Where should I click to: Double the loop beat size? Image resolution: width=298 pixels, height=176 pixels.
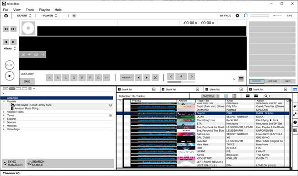(x=192, y=76)
